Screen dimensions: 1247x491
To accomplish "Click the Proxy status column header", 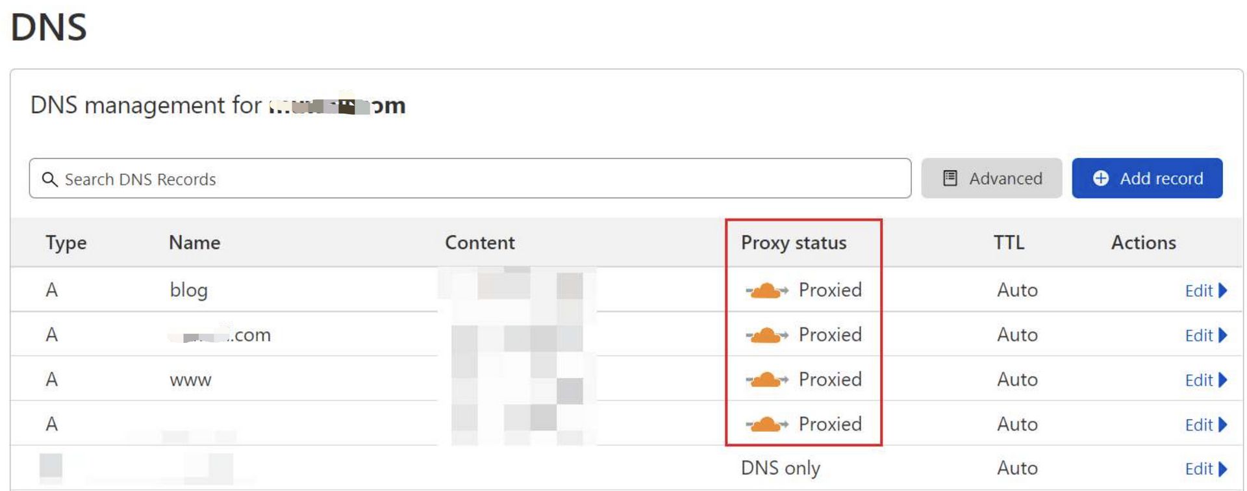I will (x=793, y=243).
